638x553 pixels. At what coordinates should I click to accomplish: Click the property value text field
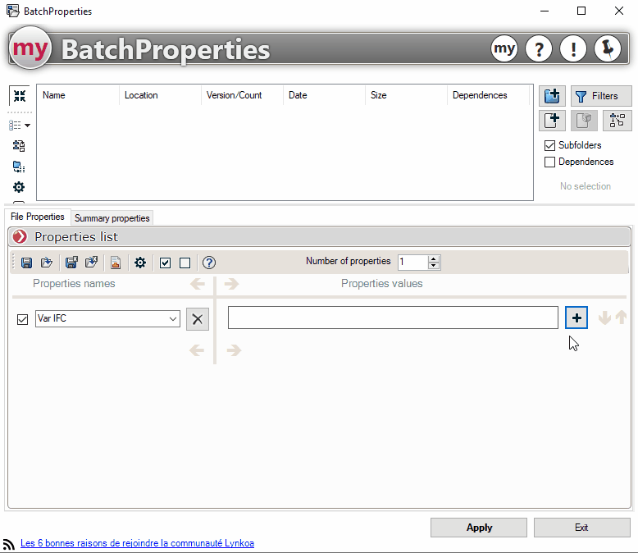393,318
